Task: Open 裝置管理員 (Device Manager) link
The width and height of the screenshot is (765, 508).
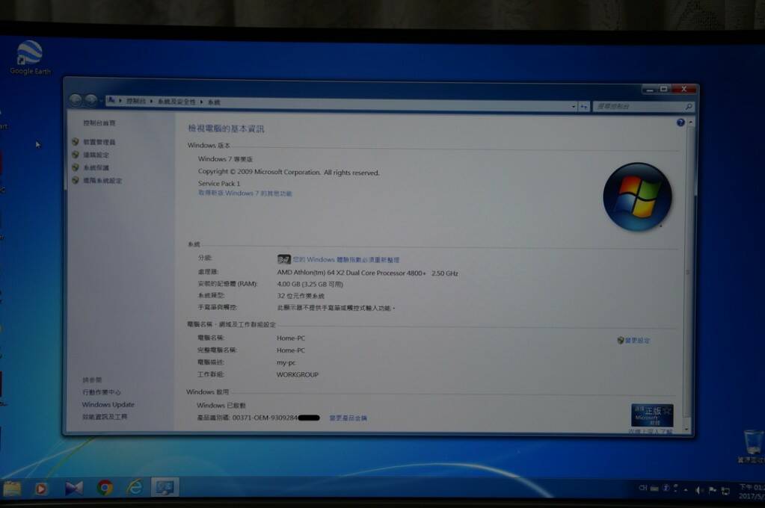Action: tap(99, 143)
